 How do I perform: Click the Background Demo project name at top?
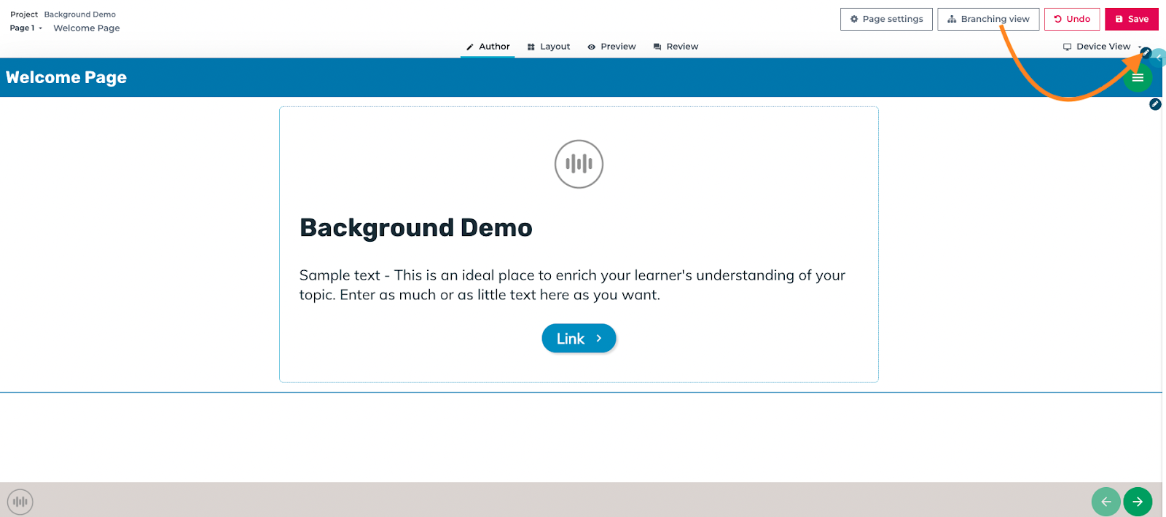click(x=80, y=15)
